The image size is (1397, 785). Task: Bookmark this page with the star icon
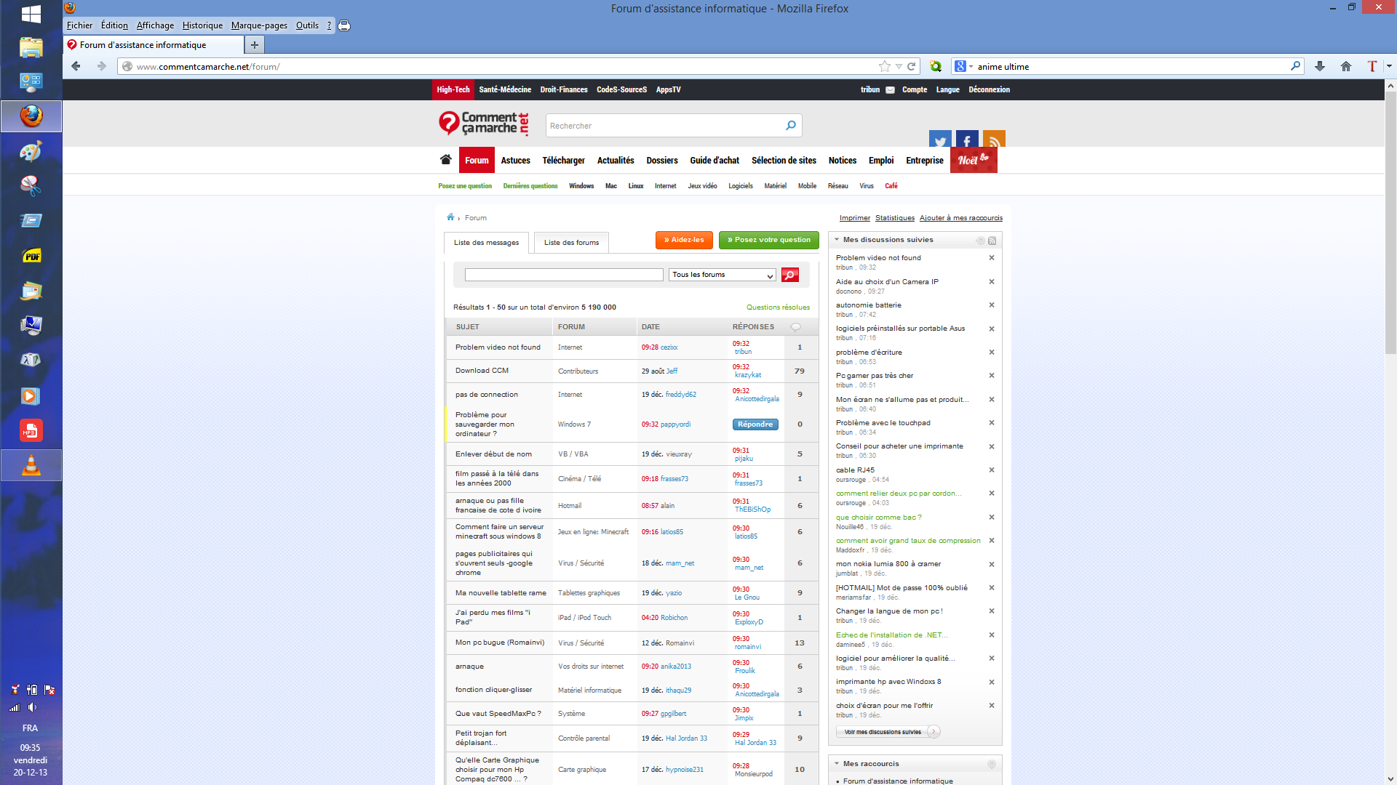tap(884, 66)
